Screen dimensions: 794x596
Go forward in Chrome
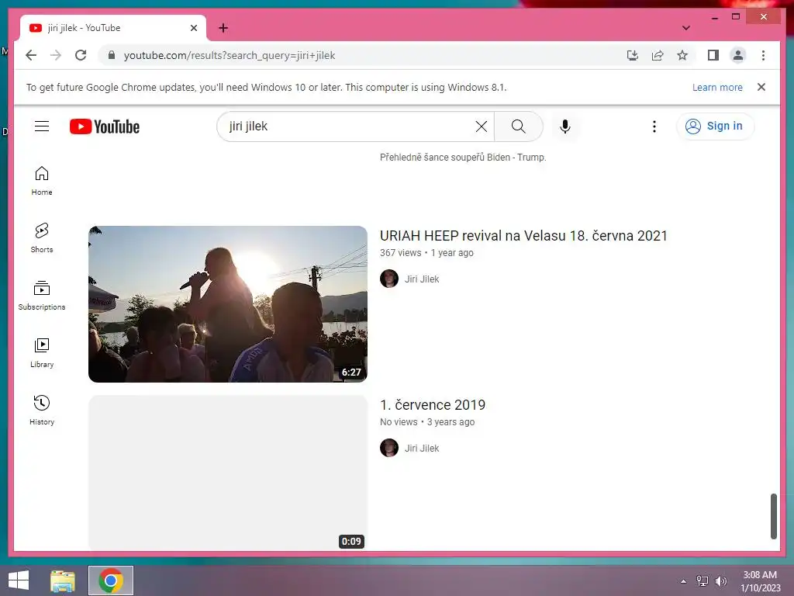point(56,55)
